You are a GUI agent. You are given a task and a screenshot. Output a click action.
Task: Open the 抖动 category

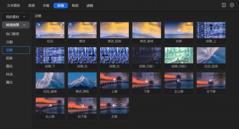pos(9,74)
